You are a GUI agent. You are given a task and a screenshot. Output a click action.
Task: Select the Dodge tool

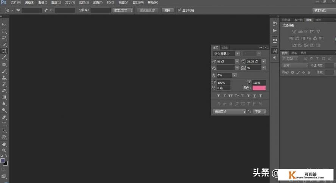point(4,110)
